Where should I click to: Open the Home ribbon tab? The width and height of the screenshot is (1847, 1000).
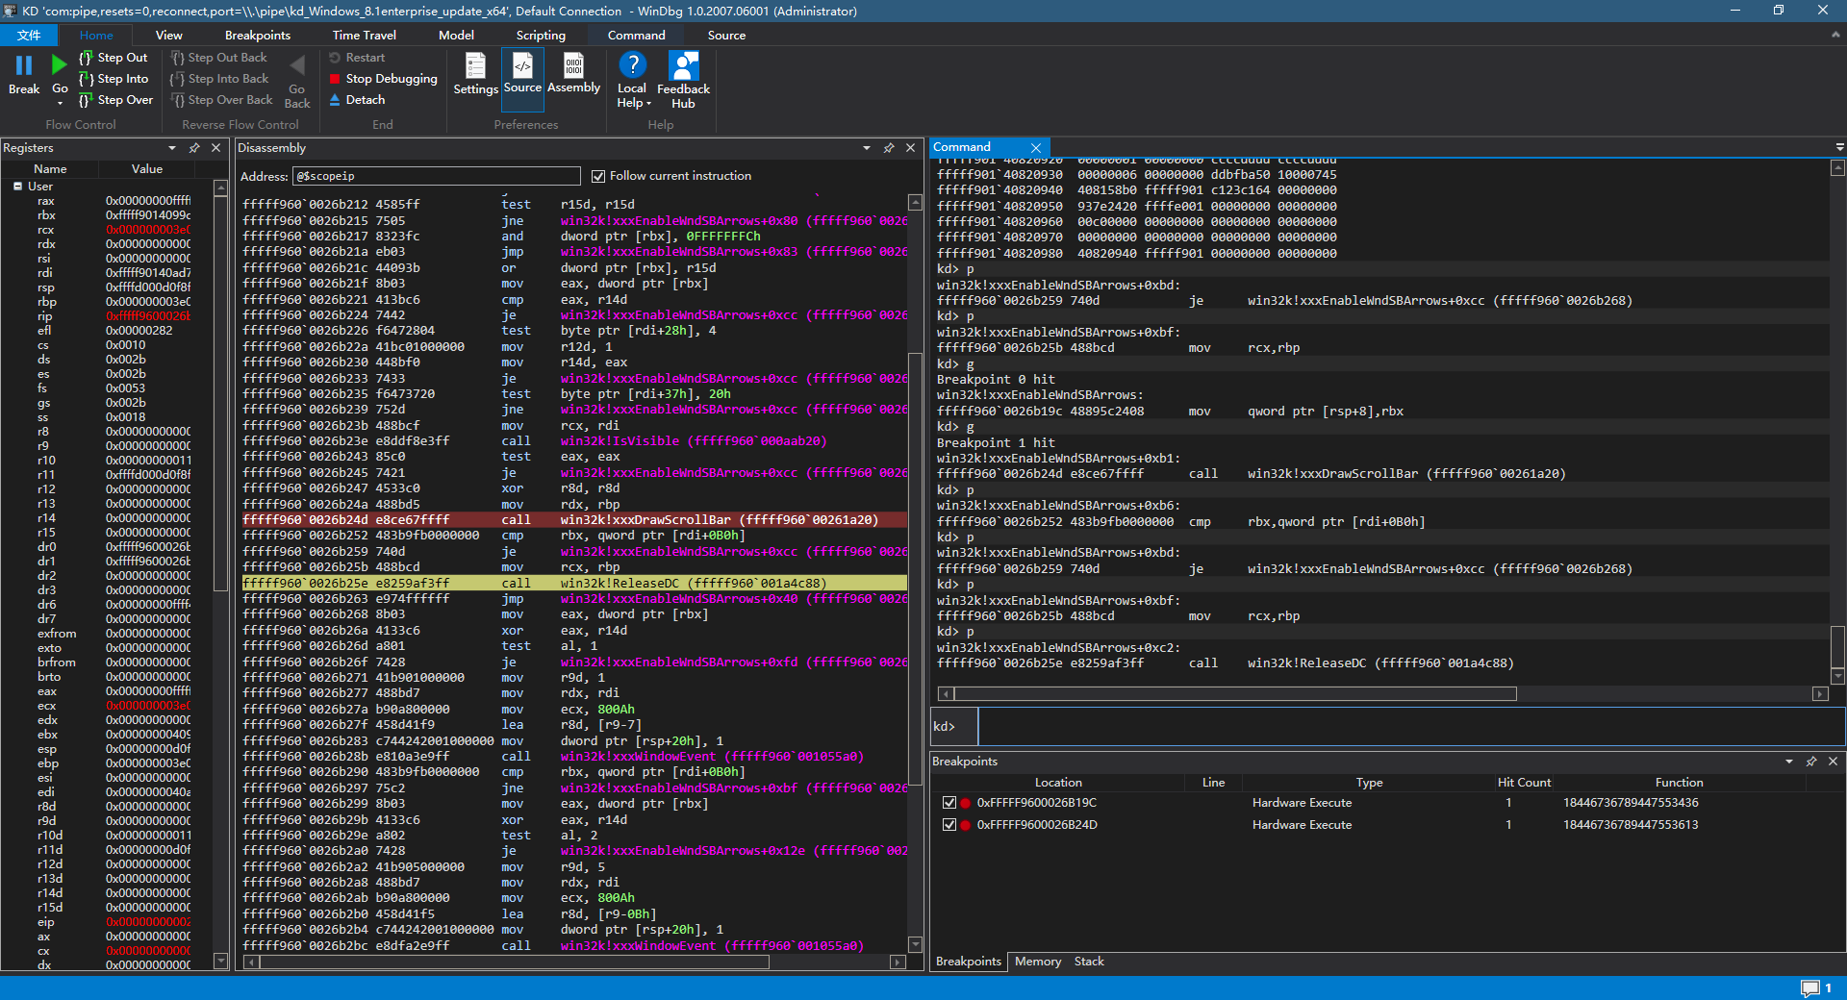(x=96, y=36)
